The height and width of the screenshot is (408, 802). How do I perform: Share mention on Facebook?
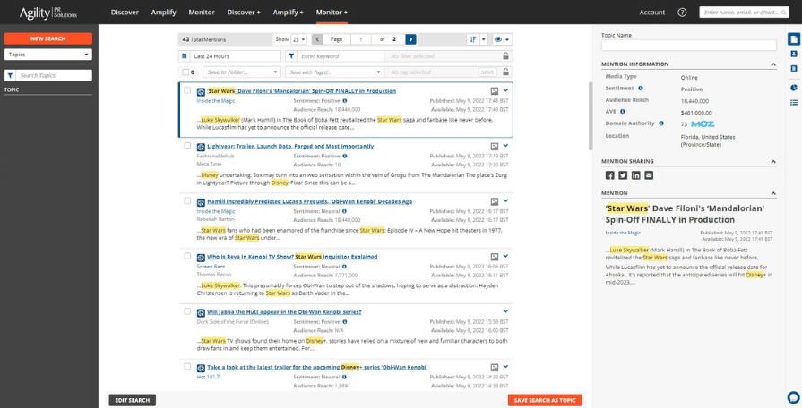pos(609,175)
